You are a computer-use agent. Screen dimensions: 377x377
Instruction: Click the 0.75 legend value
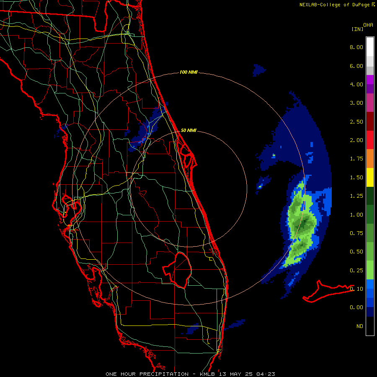[356, 233]
